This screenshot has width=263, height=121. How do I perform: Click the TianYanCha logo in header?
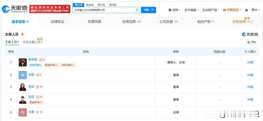click(15, 9)
